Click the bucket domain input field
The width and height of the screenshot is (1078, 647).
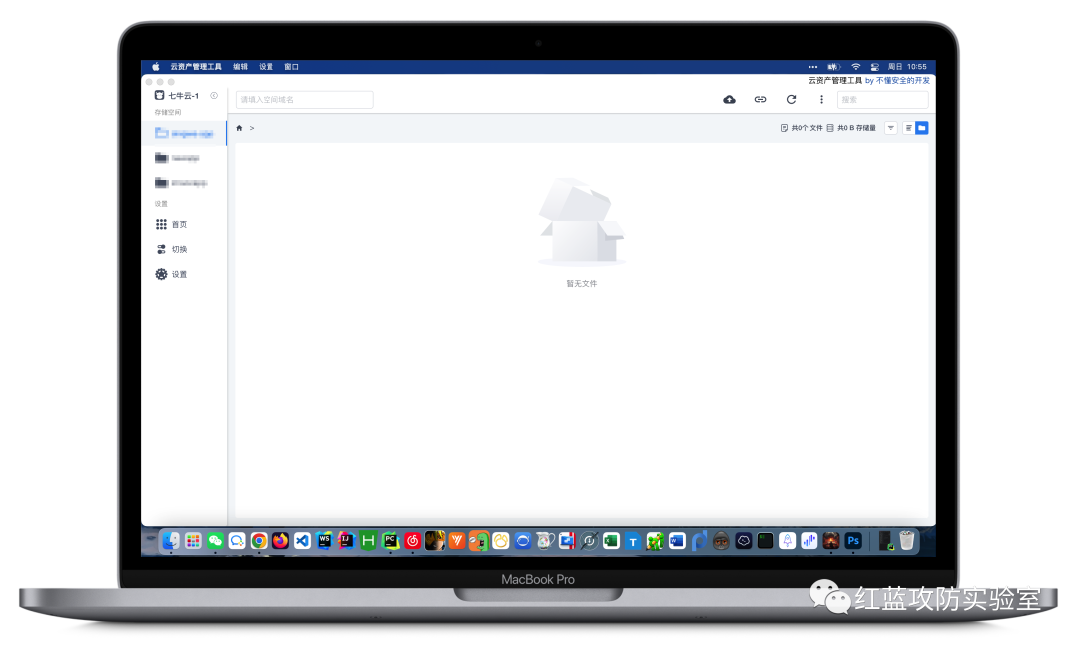304,100
